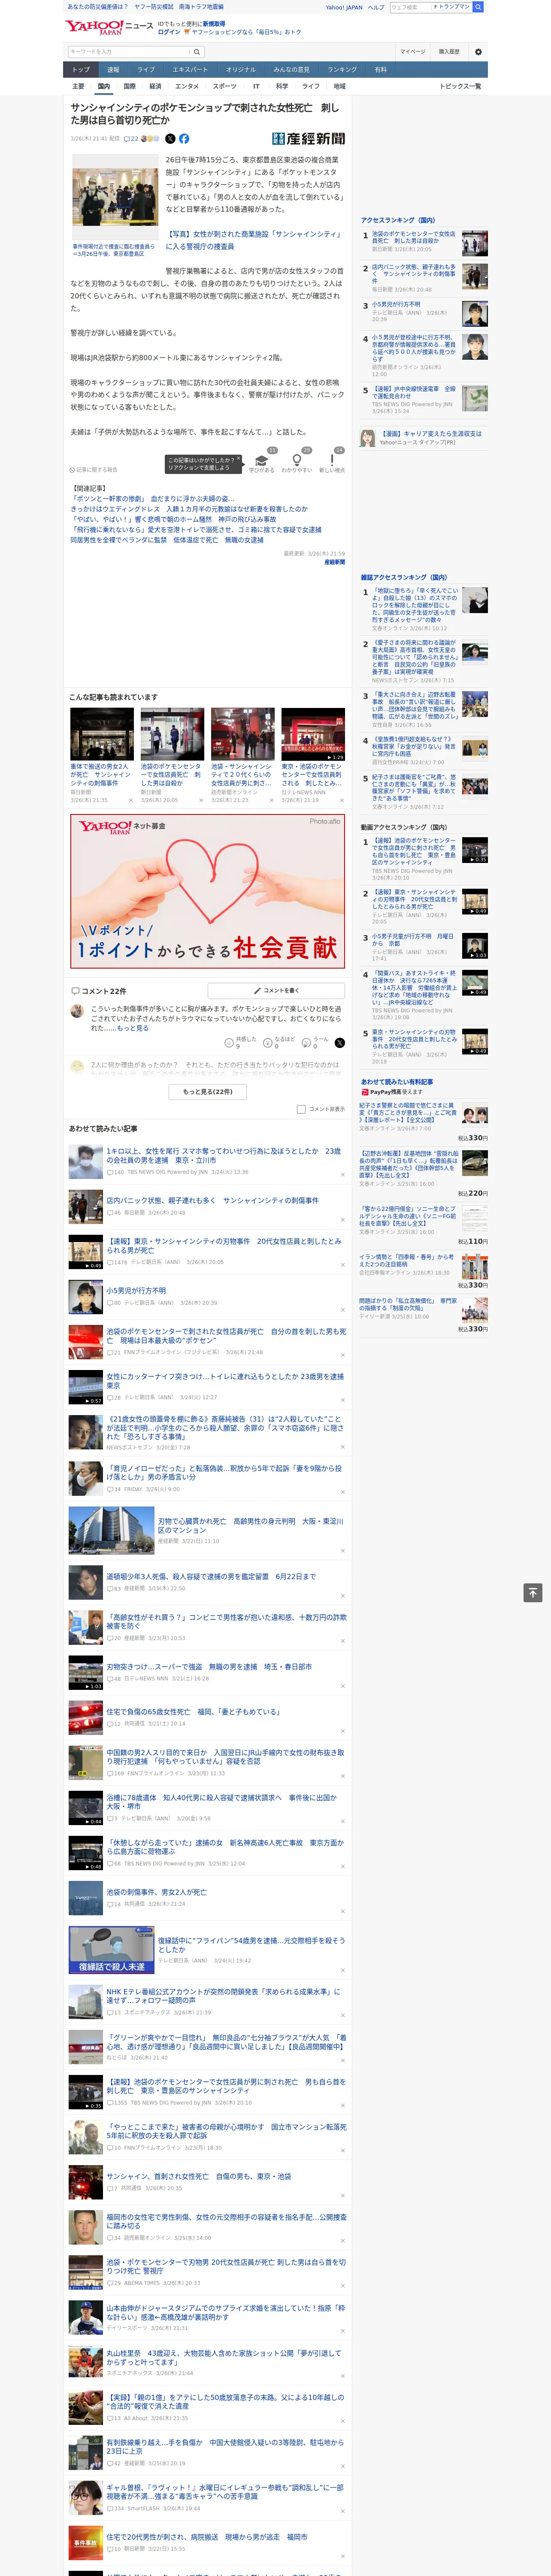Toggle the コメント非表示 checkbox

tap(301, 1109)
